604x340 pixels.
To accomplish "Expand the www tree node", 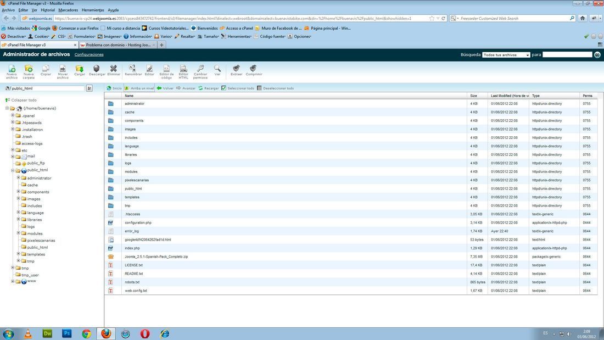I will pyautogui.click(x=13, y=281).
